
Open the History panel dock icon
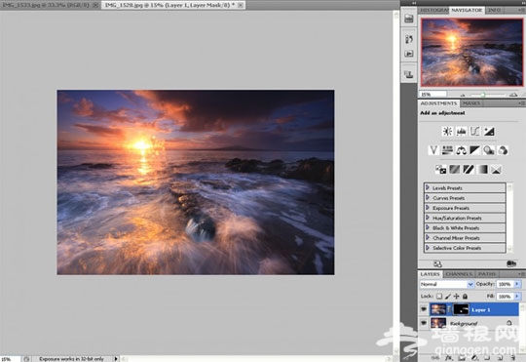408,39
